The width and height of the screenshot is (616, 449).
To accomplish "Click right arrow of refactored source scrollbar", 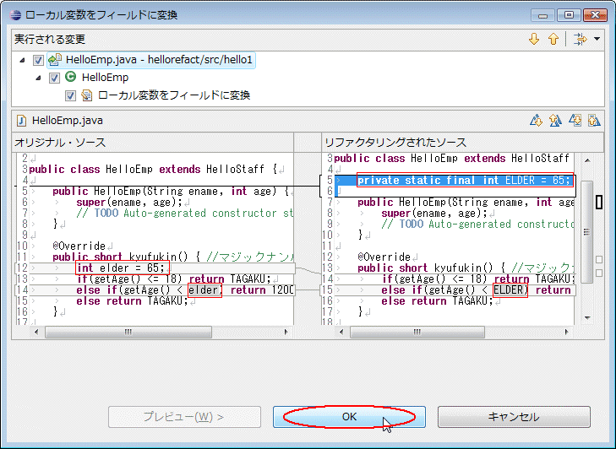I will coord(566,332).
